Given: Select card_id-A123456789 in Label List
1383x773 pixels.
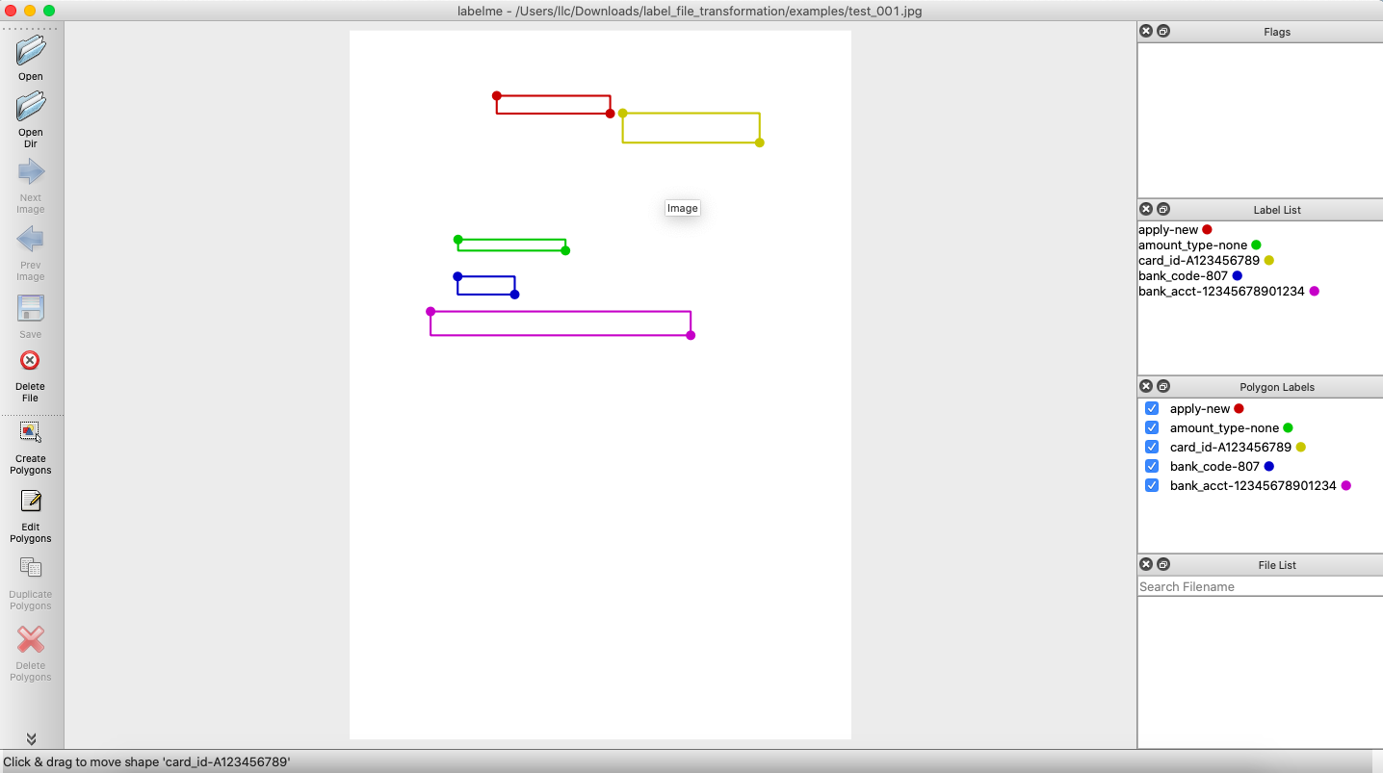Looking at the screenshot, I should click(1260, 261).
